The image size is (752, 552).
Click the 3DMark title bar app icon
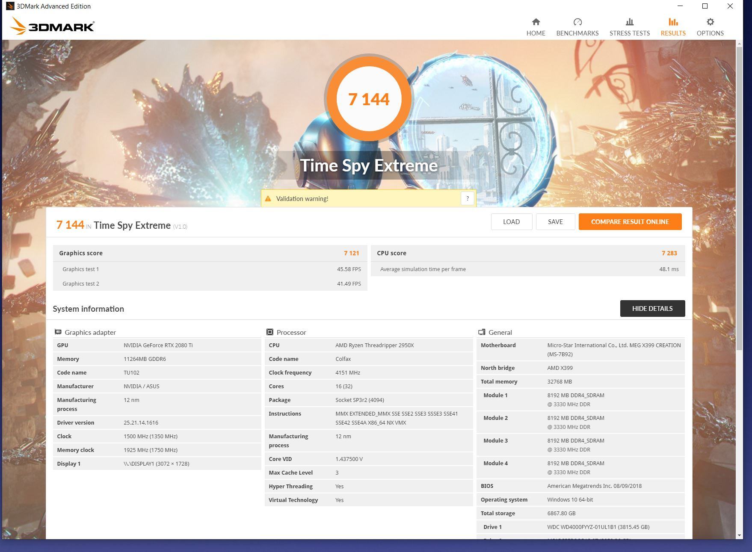(9, 6)
